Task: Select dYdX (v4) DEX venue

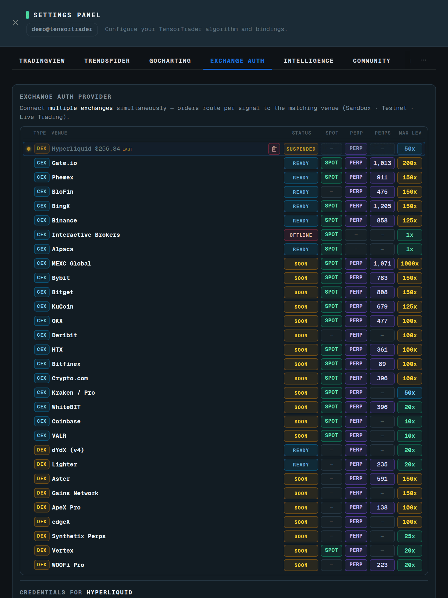Action: pyautogui.click(x=224, y=450)
